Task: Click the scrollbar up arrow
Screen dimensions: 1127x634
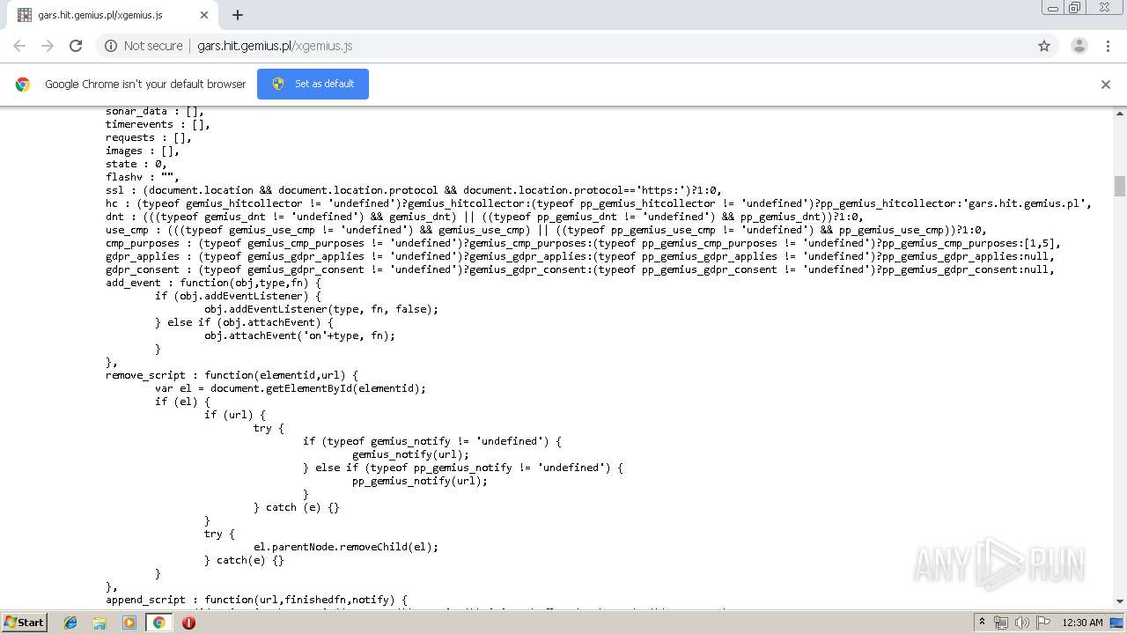Action: [1120, 113]
